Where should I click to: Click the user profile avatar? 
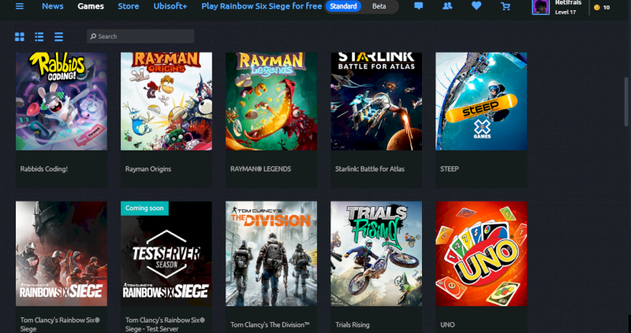[x=541, y=8]
